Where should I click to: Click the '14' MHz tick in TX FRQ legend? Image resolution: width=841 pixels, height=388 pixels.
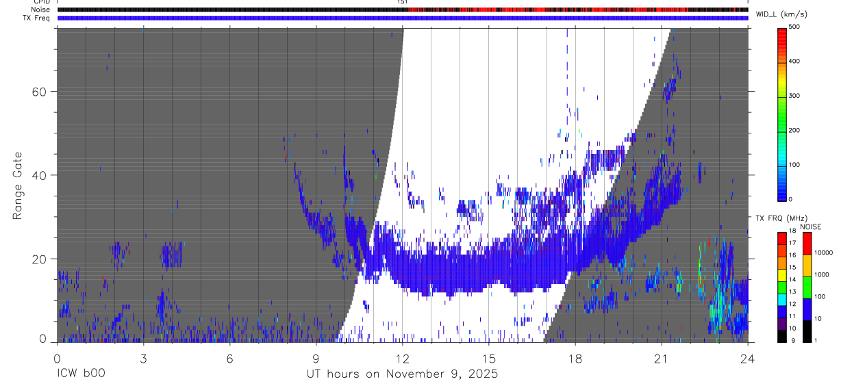click(792, 279)
